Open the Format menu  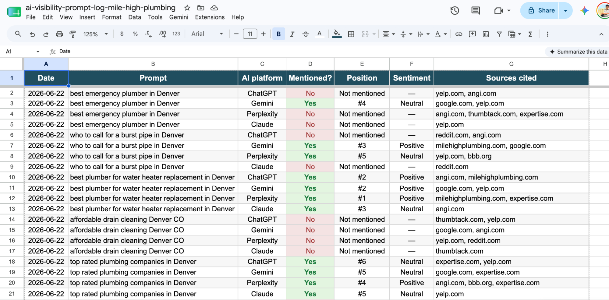point(112,17)
